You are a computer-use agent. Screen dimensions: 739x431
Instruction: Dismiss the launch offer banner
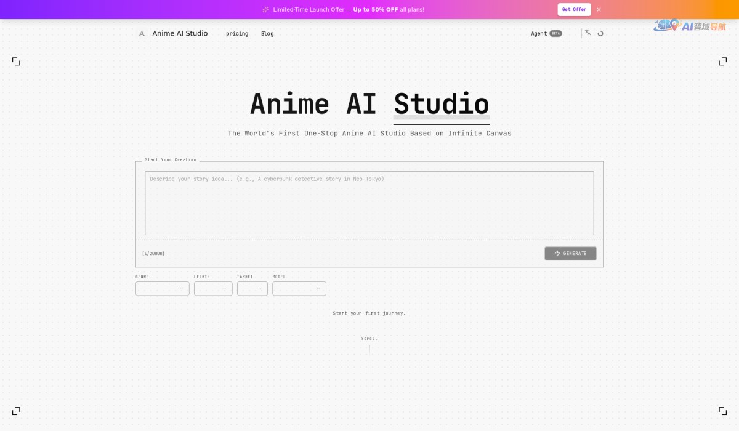pos(599,10)
